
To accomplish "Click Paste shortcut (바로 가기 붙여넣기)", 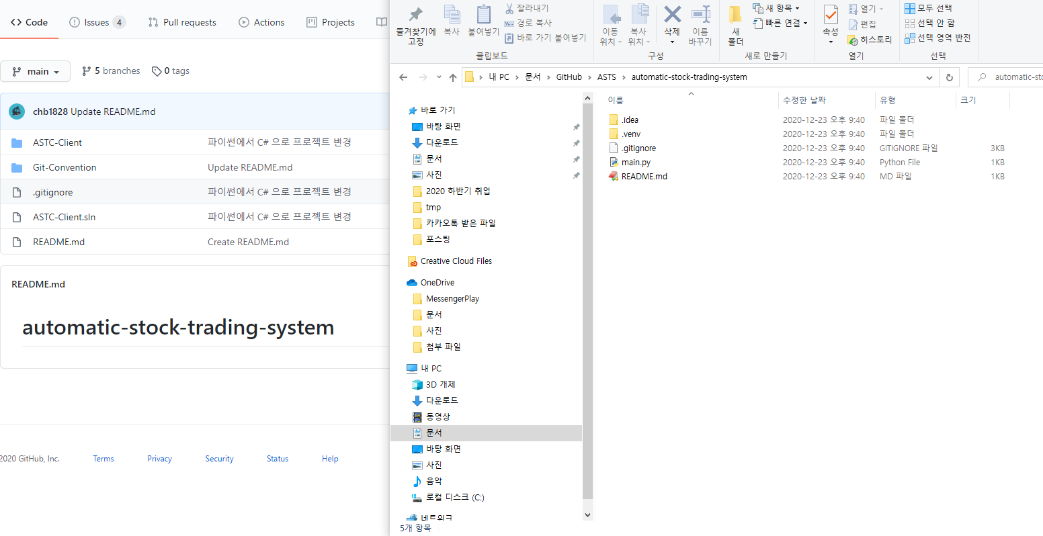I will 545,38.
